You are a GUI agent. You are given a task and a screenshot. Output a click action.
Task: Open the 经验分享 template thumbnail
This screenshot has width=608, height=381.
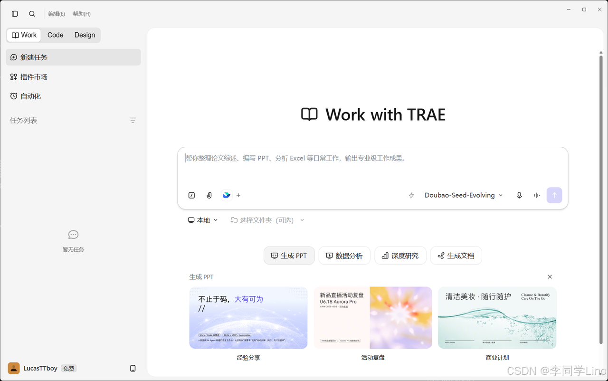[248, 318]
